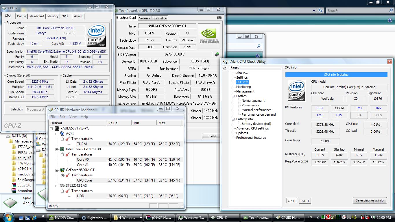Viewport: 395px width, 222px height.
Task: Select Monitoring in RightMark pages tree
Action: [x=243, y=87]
